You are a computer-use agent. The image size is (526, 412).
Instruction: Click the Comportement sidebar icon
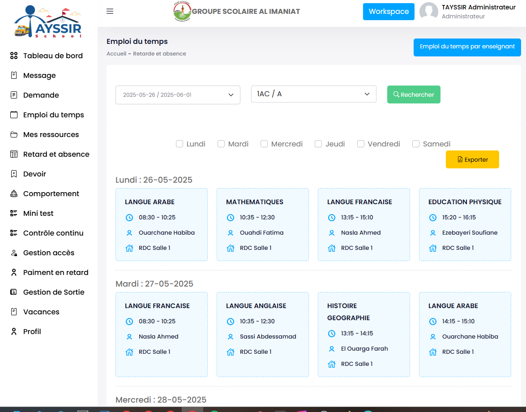point(14,194)
